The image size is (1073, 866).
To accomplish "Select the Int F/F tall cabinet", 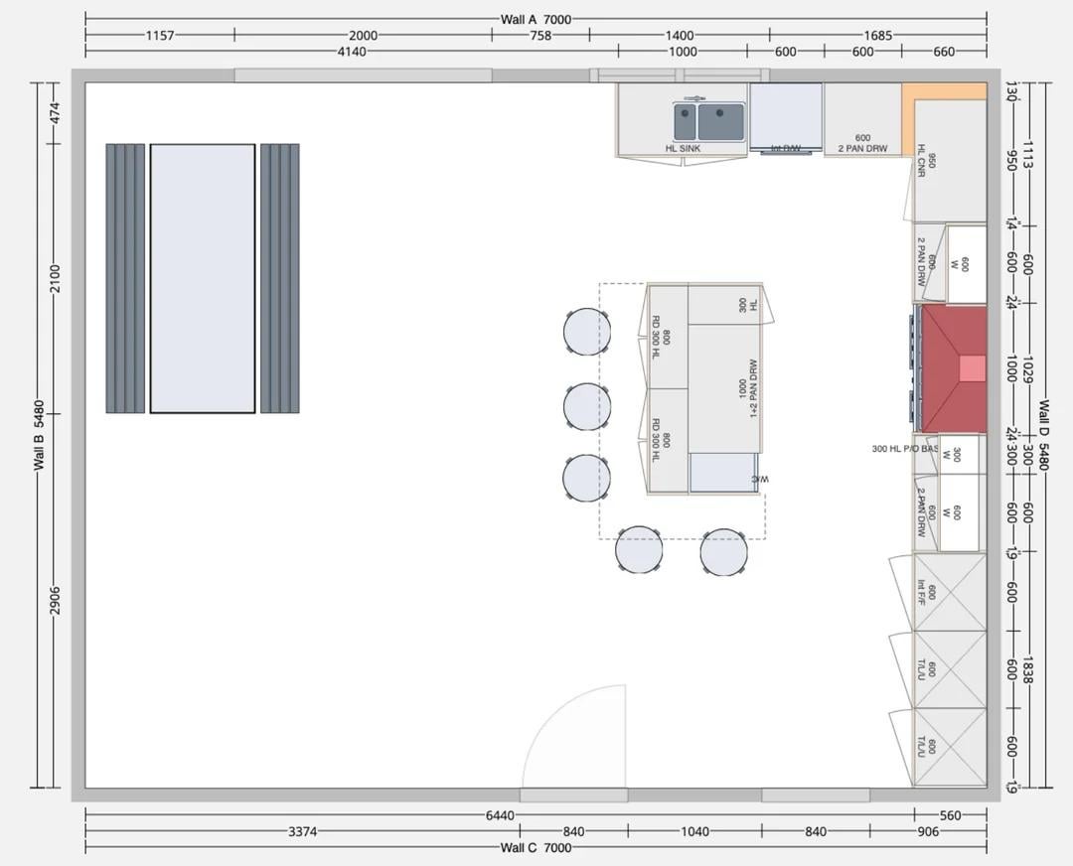I will pyautogui.click(x=949, y=592).
